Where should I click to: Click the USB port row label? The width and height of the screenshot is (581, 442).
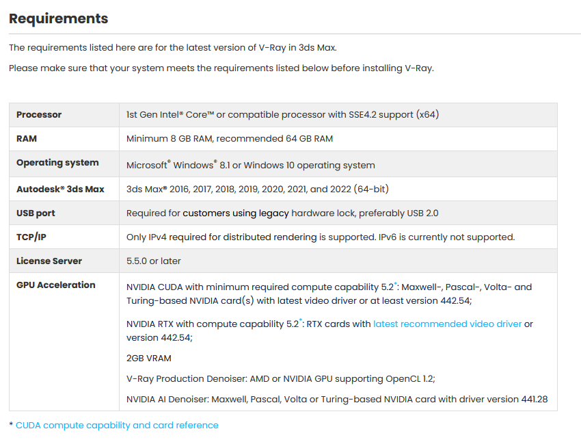36,213
